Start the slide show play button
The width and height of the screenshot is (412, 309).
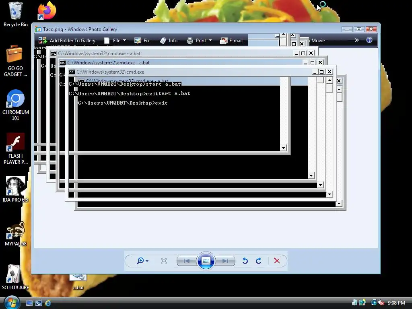click(x=206, y=261)
